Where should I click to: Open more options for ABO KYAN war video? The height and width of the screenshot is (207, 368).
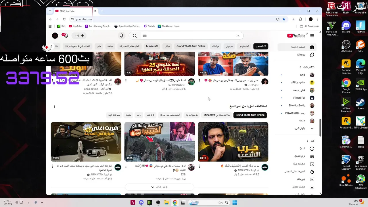199,166
